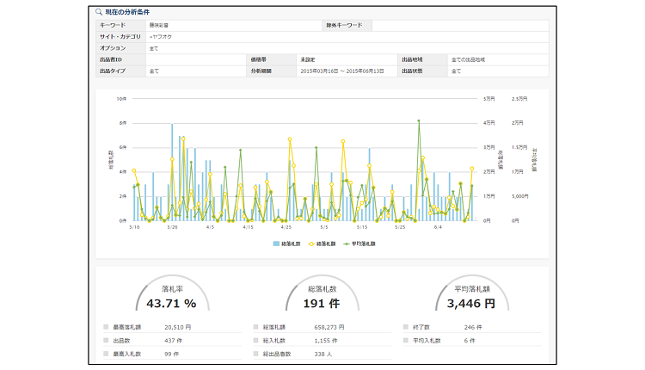Click the 分析期間 date range value
The image size is (645, 370).
[344, 71]
